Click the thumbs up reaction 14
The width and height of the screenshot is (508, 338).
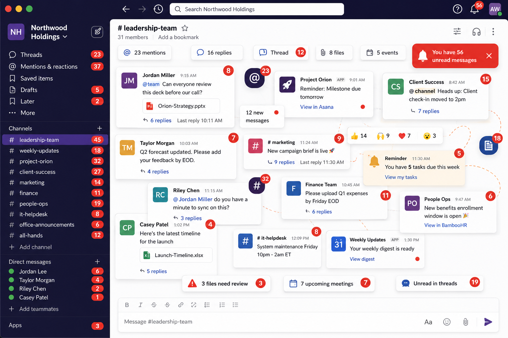(359, 136)
